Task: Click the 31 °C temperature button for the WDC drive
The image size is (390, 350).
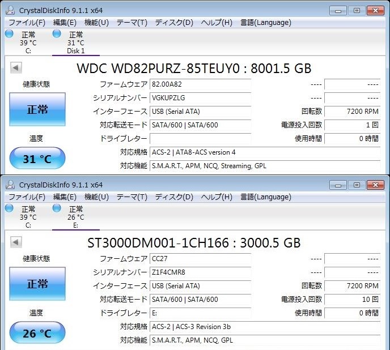Action: pos(37,159)
